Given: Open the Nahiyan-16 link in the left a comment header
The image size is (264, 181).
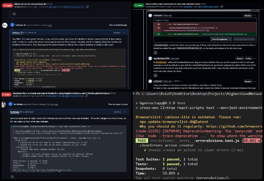Looking at the screenshot, I should [17, 33].
